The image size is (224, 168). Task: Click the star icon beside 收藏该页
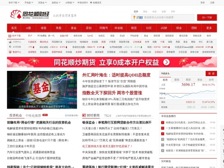pos(91,3)
